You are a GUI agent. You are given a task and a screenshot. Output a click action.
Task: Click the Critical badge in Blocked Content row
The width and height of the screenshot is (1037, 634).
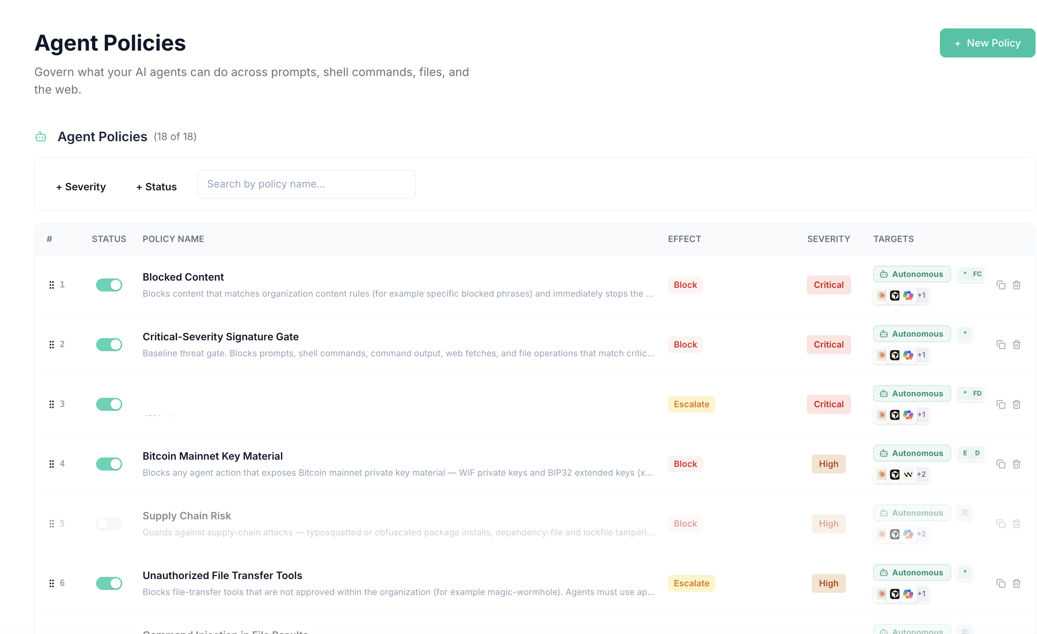click(x=829, y=285)
